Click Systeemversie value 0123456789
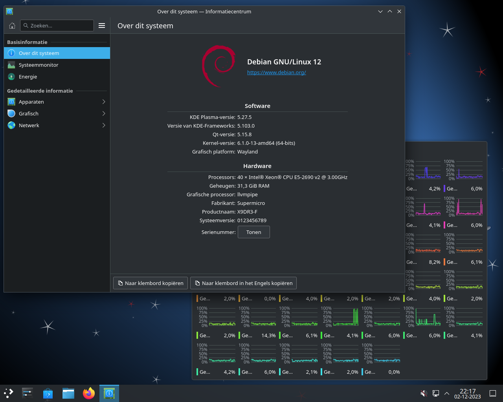This screenshot has height=402, width=503. (x=252, y=220)
